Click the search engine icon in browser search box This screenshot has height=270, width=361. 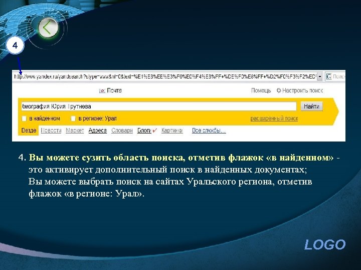coord(329,76)
